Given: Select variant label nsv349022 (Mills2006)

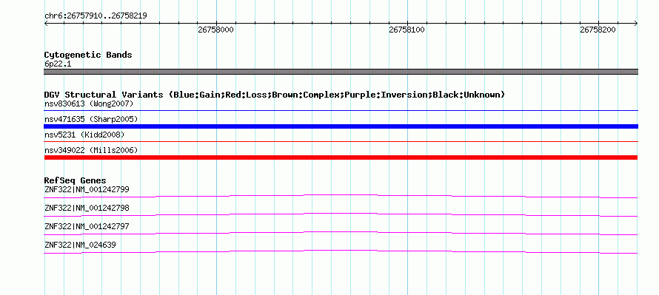Looking at the screenshot, I should (x=91, y=150).
